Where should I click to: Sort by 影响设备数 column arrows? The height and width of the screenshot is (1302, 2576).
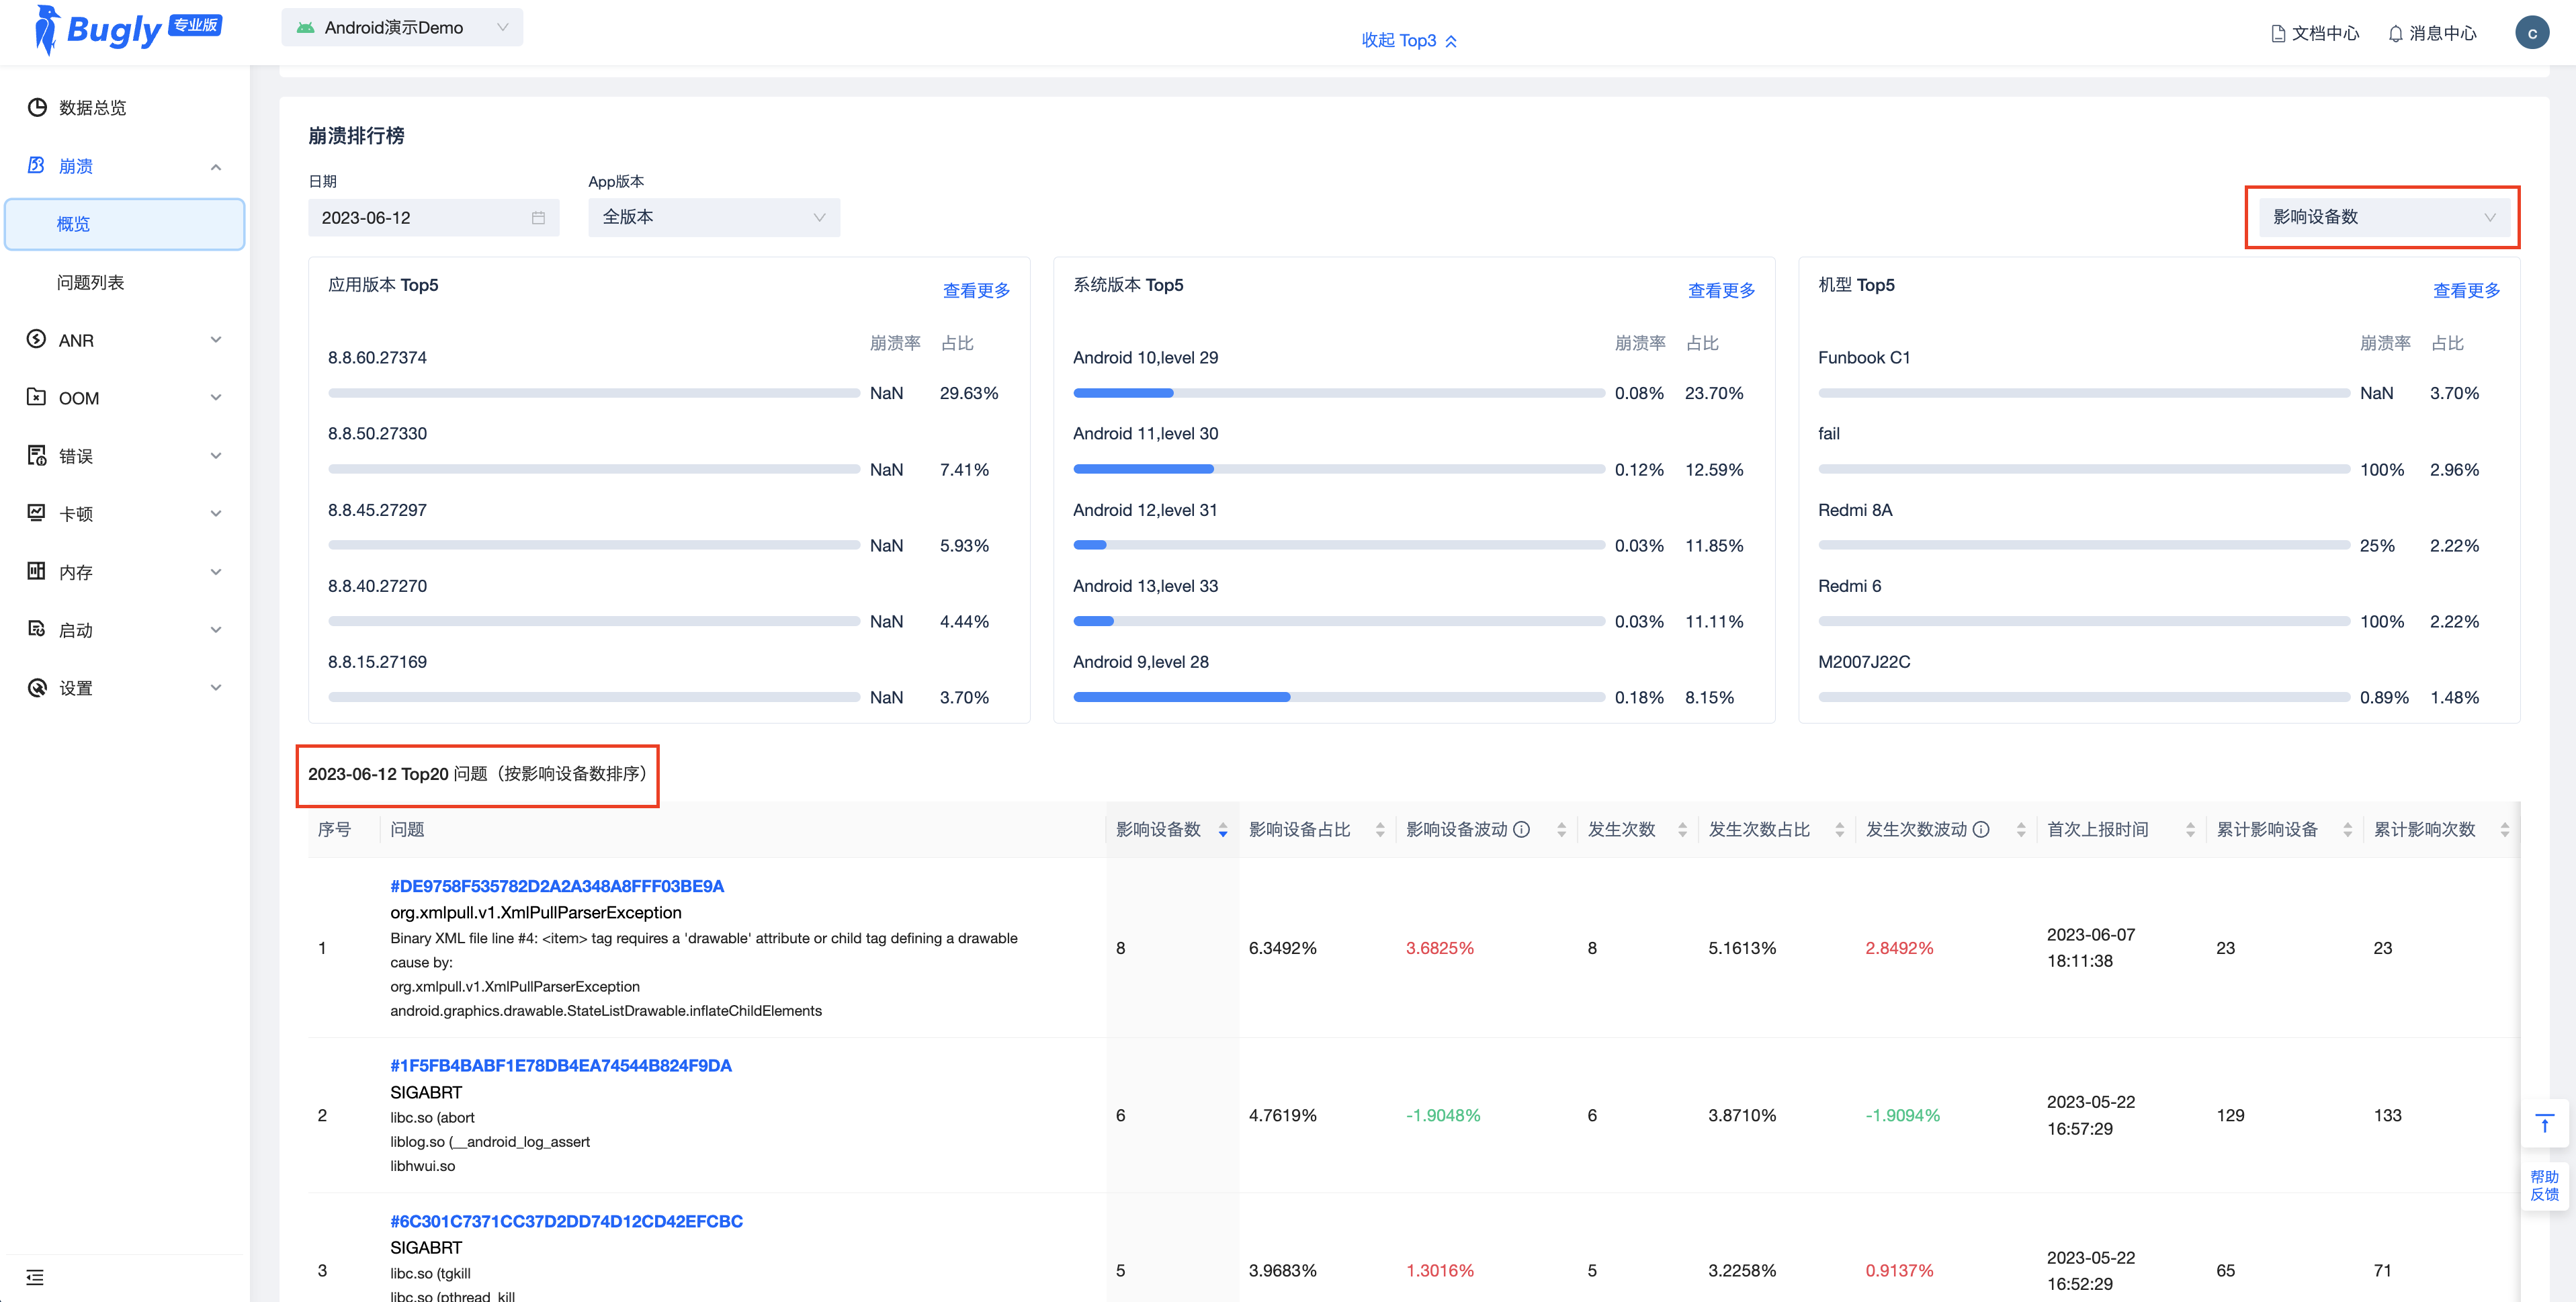pos(1222,830)
